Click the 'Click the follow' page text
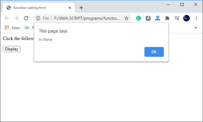Screen dimensions: 203x122 18,38
